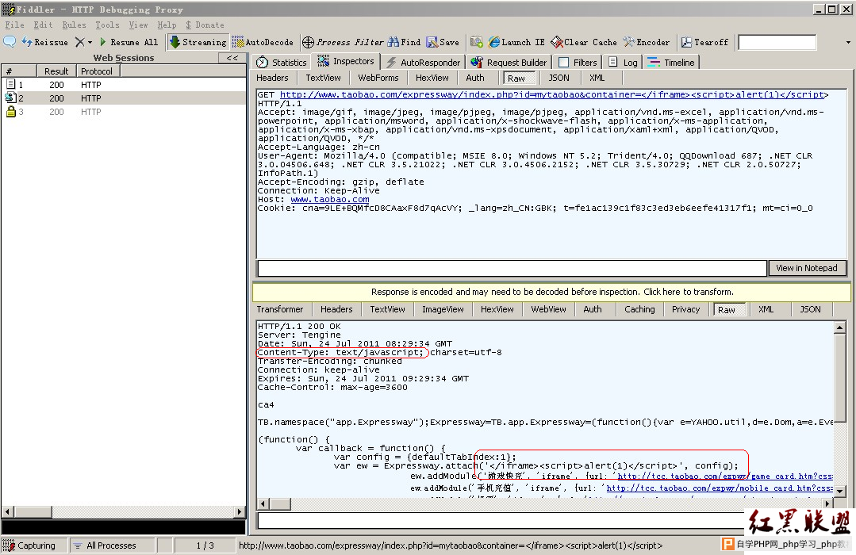Click sessions list scrollbar right arrow

point(240,512)
